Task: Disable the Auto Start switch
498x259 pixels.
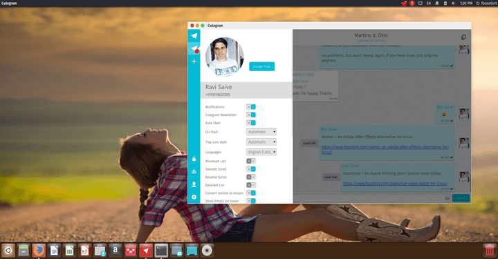Action: [x=251, y=123]
